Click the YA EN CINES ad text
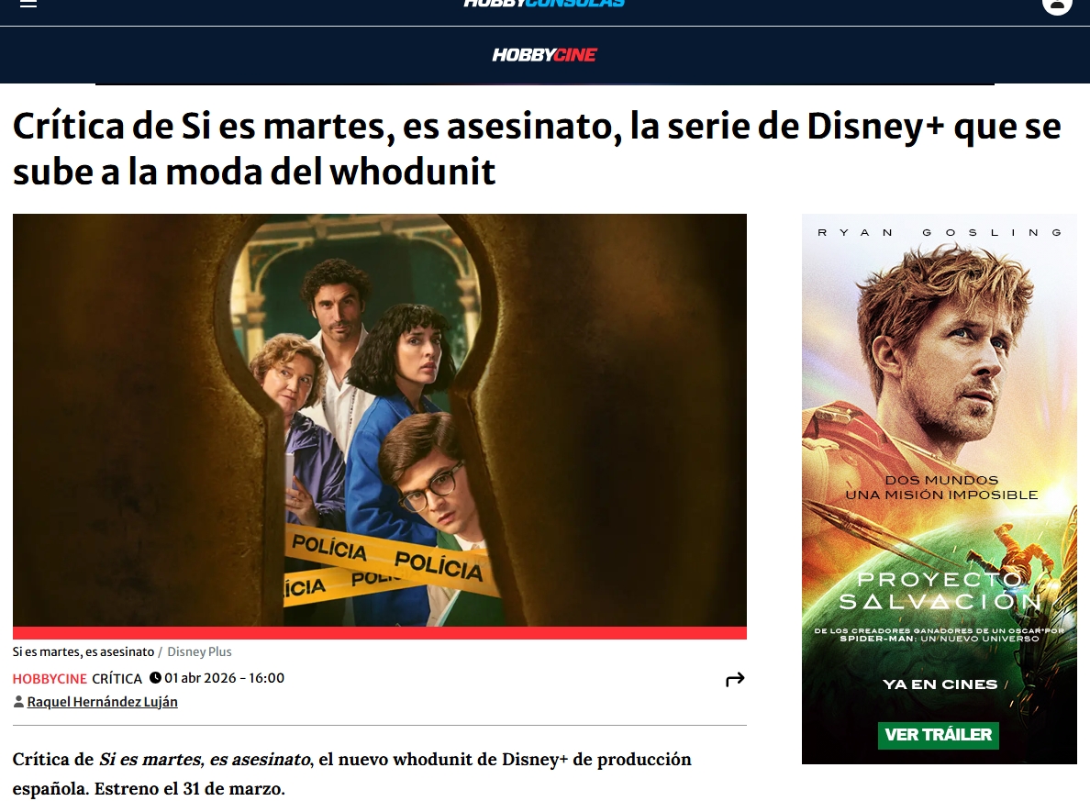This screenshot has height=801, width=1090. point(940,684)
